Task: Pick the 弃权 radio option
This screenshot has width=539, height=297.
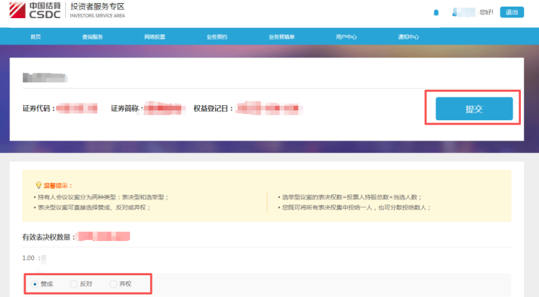Action: [113, 284]
